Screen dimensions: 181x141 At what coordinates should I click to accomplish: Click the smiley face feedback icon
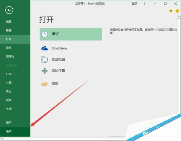pyautogui.click(x=171, y=11)
